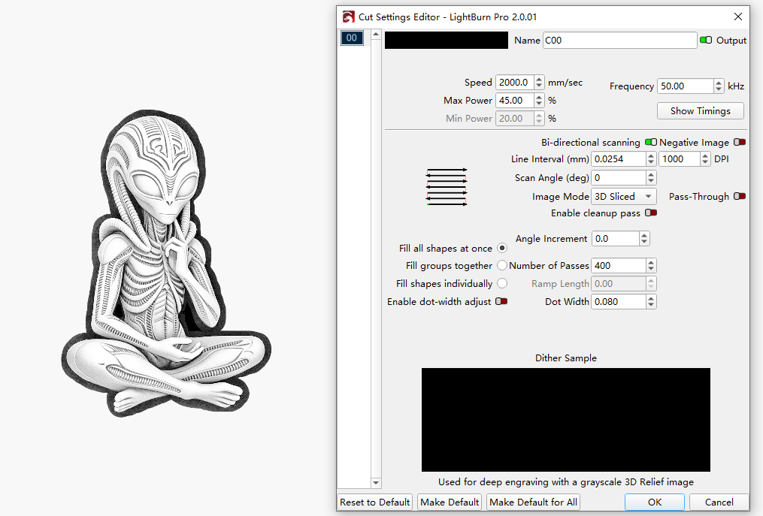This screenshot has width=763, height=516.
Task: Select Fill shapes individually option
Action: tap(502, 283)
